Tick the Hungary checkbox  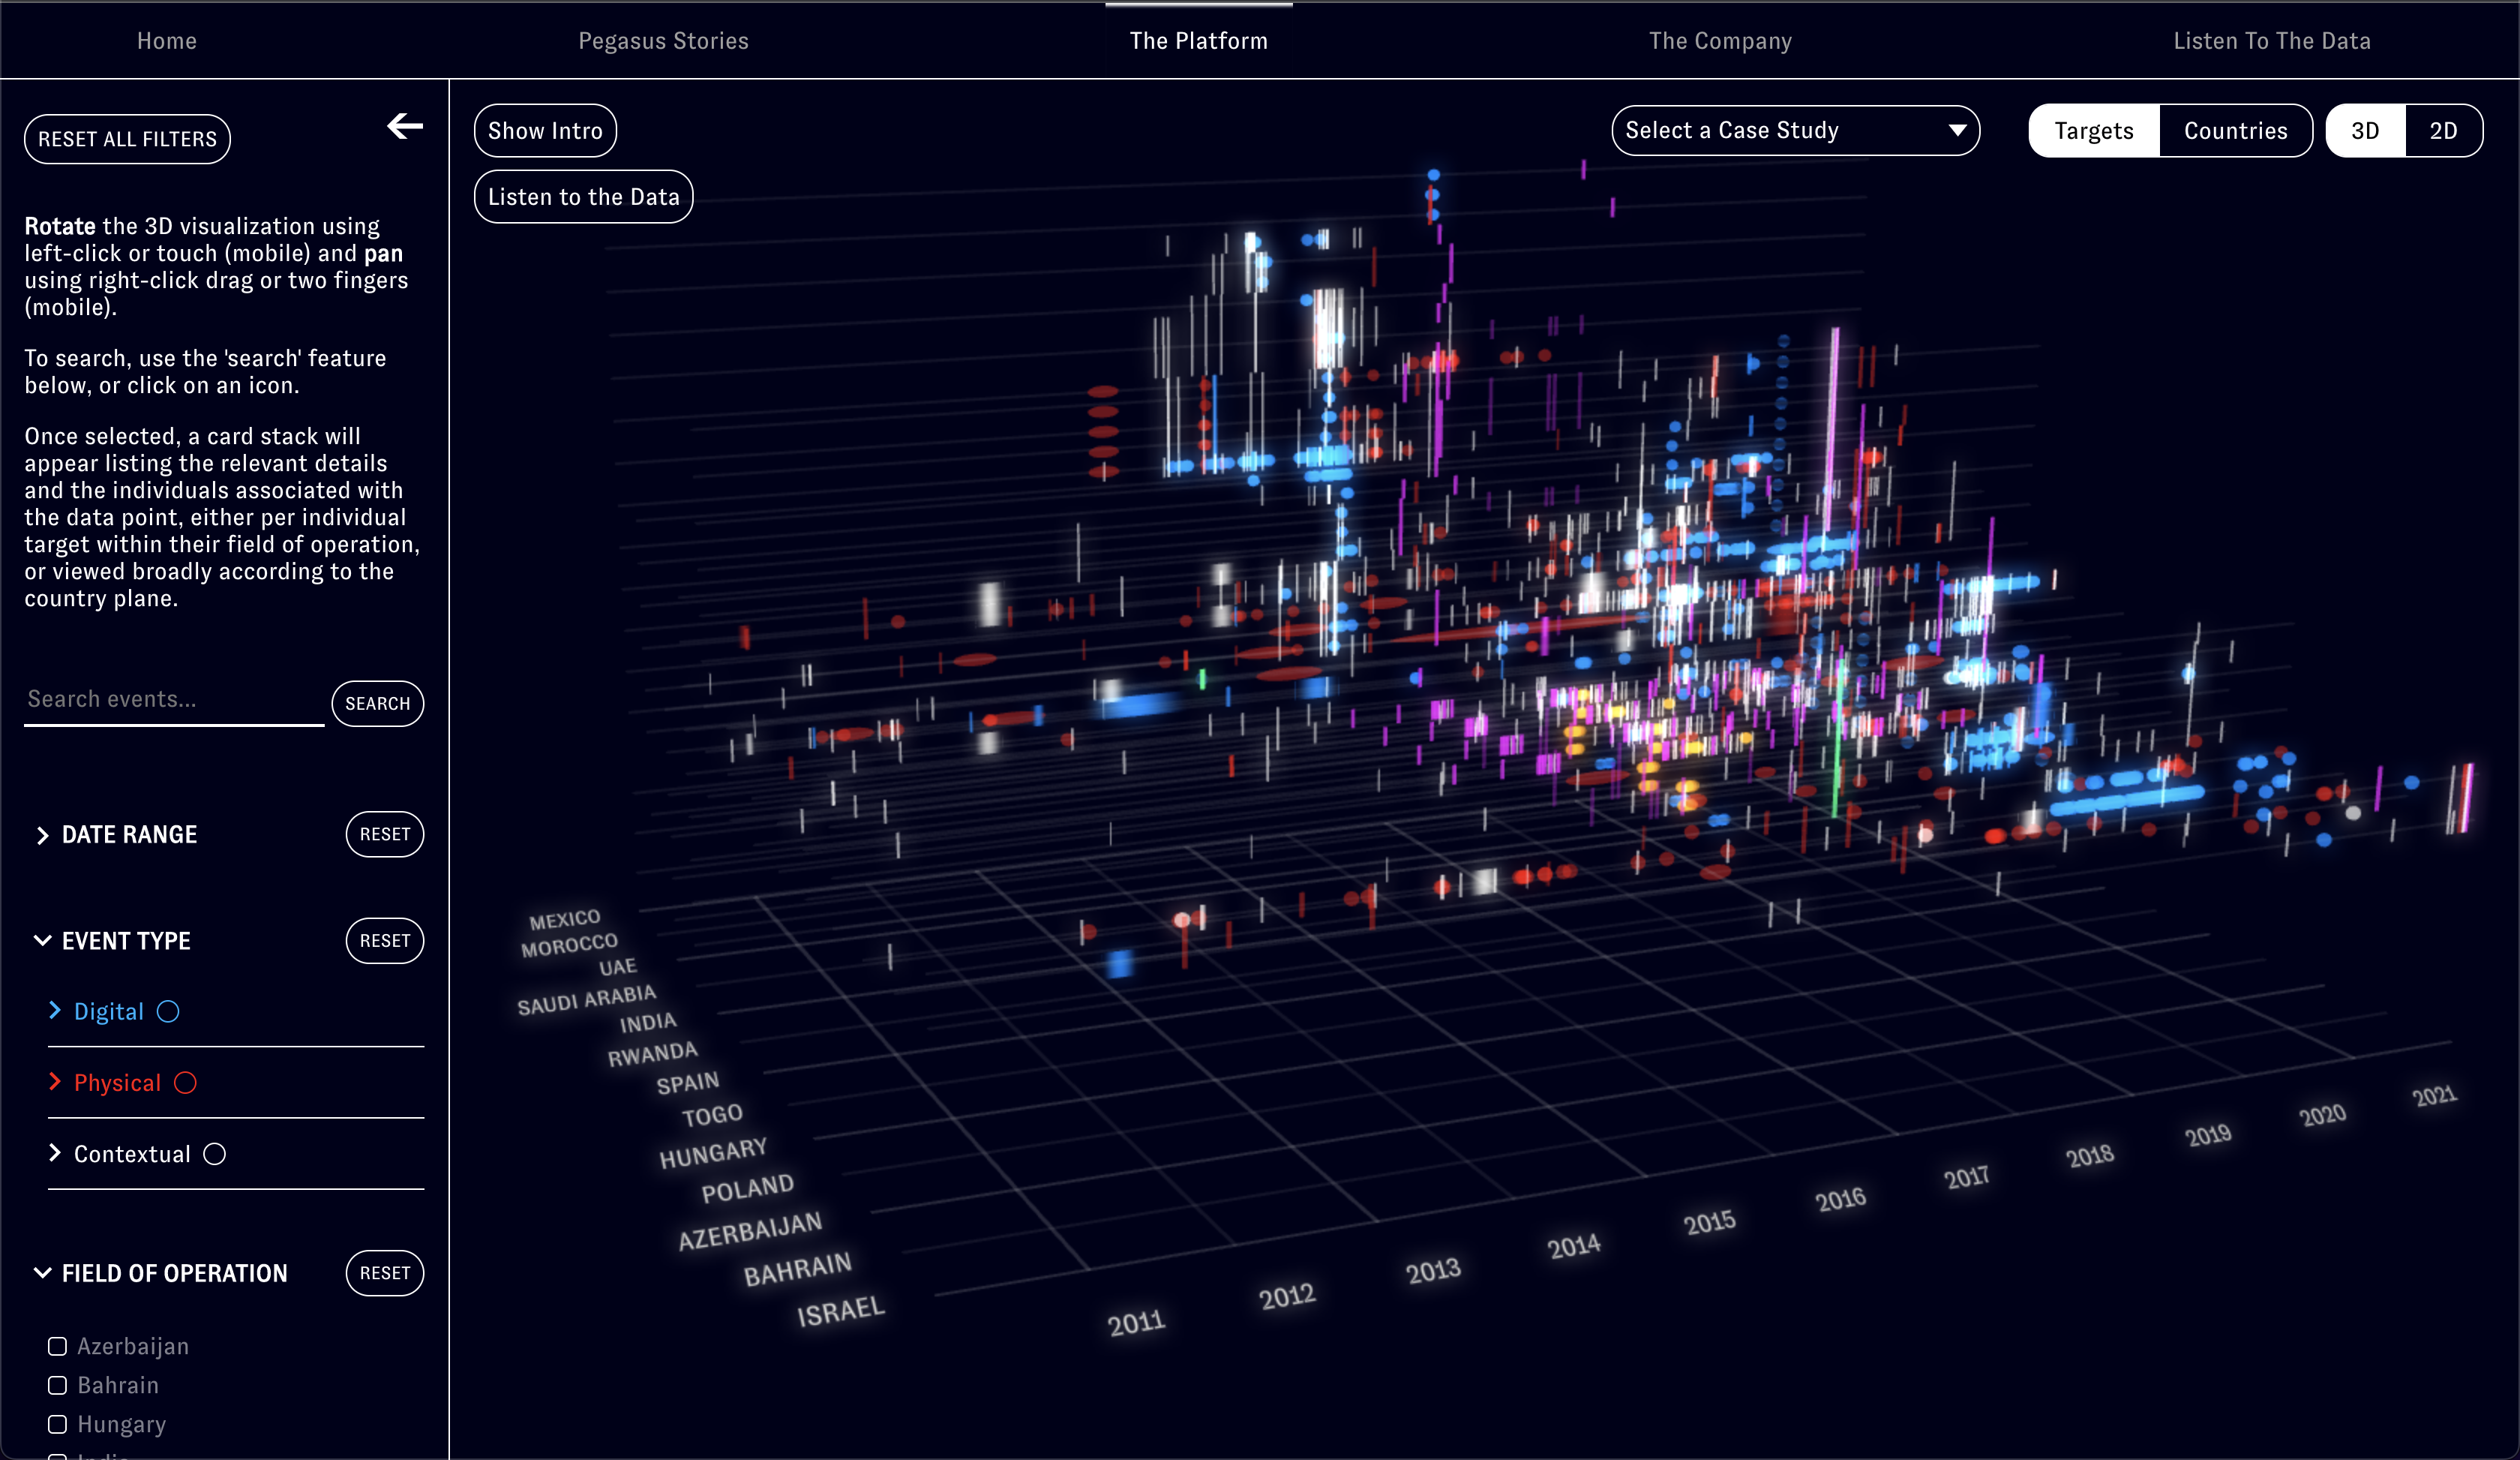point(57,1425)
